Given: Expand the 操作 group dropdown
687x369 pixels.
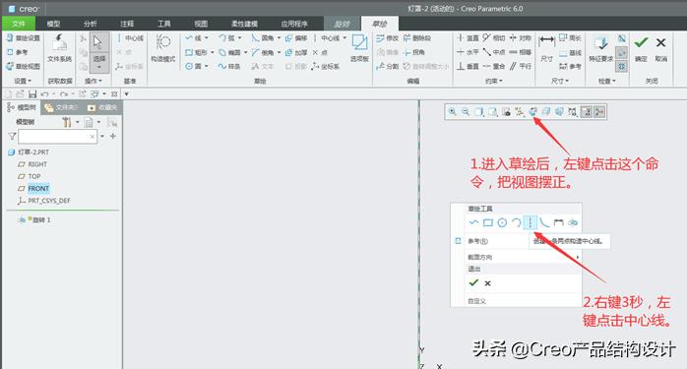Looking at the screenshot, I should [94, 81].
